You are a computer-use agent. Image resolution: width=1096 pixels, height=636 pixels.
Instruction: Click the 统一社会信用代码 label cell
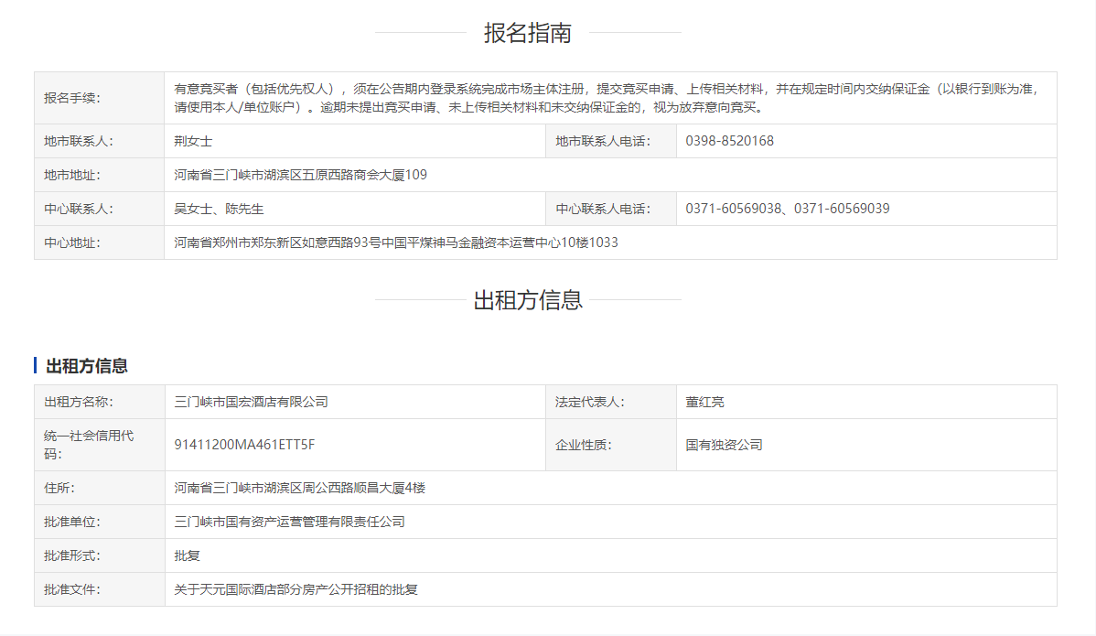[89, 445]
